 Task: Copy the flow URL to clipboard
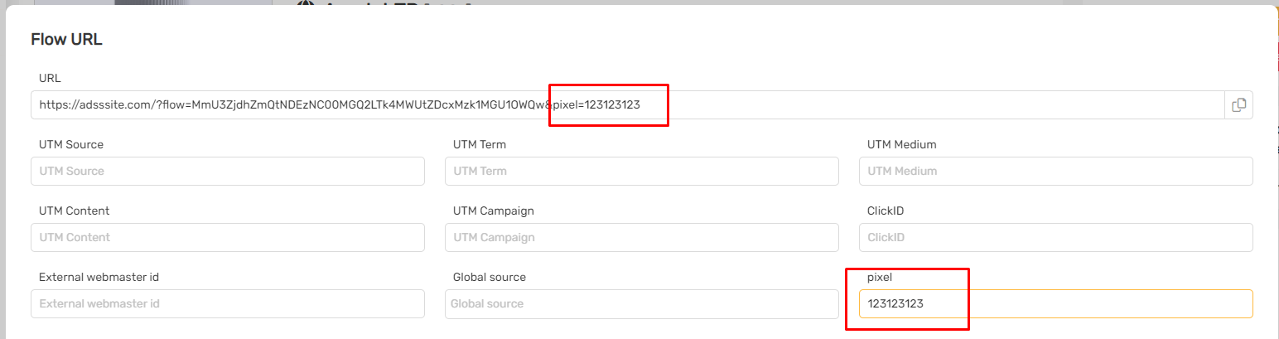1238,105
